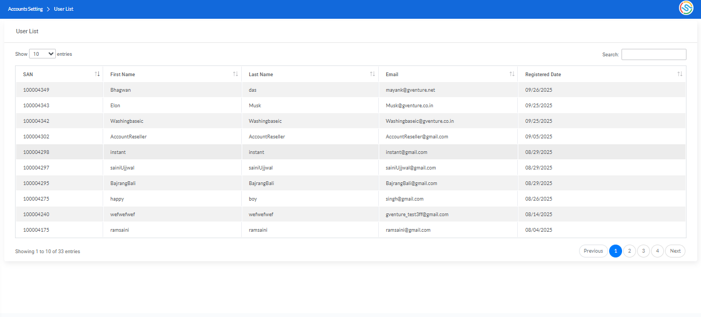Open Accounts Setting breadcrumb link
The width and height of the screenshot is (701, 317).
[25, 9]
